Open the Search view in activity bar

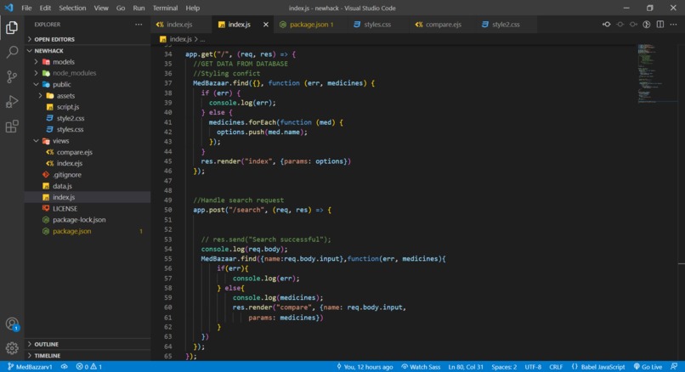click(x=12, y=52)
